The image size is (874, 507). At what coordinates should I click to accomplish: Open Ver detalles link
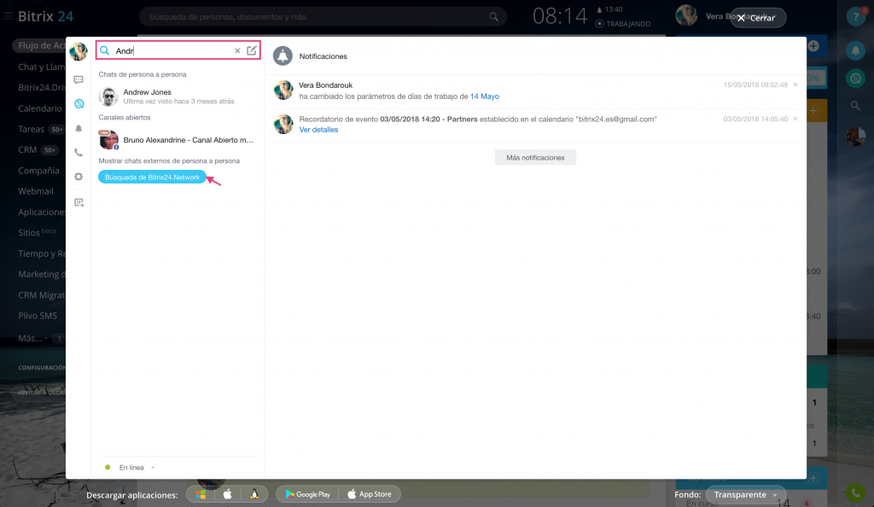(318, 130)
